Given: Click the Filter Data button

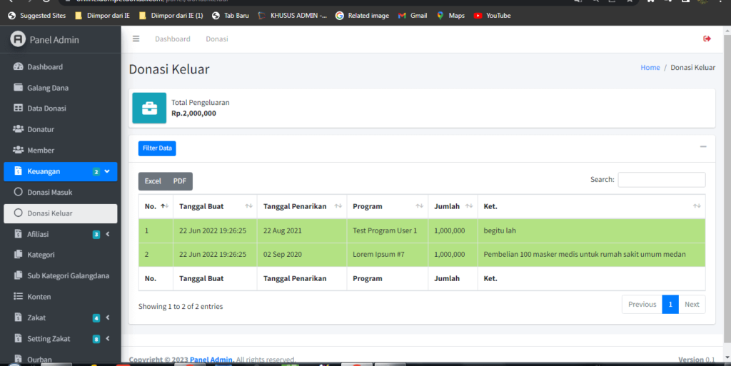Looking at the screenshot, I should click(x=157, y=148).
